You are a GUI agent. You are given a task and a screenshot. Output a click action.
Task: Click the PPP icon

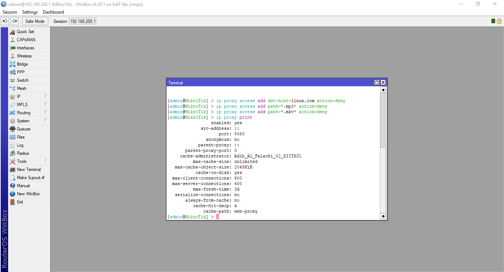coord(13,72)
